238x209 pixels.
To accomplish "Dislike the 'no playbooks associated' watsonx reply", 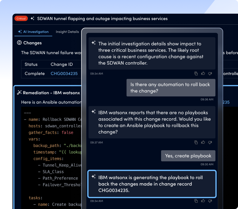I will [x=210, y=142].
